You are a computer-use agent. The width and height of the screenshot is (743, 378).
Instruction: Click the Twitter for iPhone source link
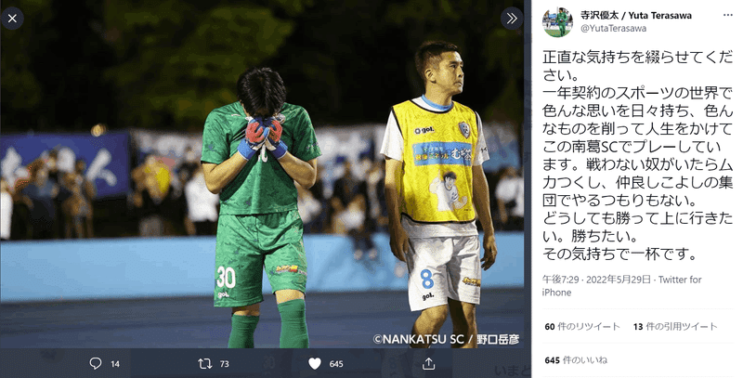tap(621, 286)
